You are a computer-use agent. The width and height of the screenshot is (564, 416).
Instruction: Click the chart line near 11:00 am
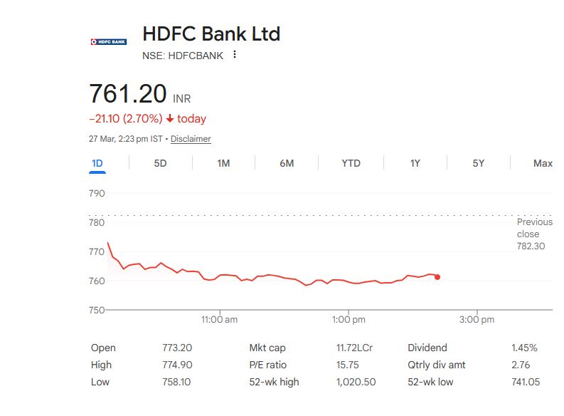click(x=220, y=275)
